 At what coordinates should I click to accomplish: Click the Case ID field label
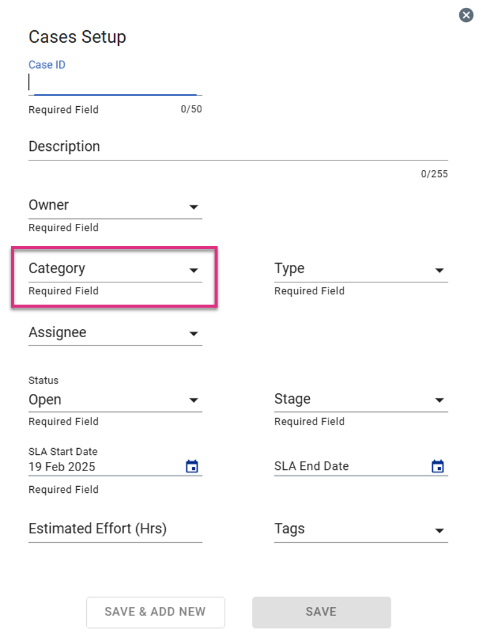click(x=46, y=65)
